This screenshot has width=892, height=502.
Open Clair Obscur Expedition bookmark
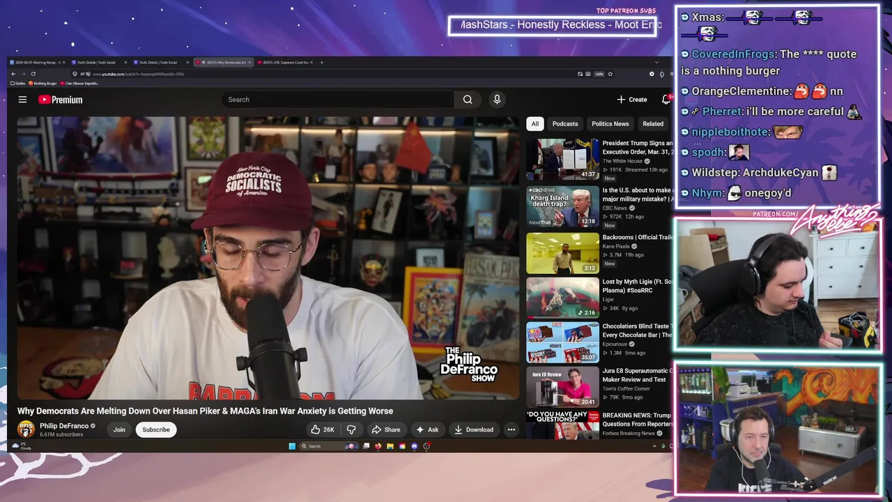79,83
